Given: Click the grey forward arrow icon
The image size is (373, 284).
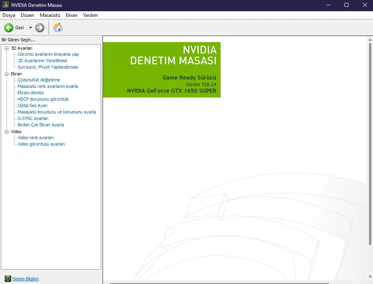Looking at the screenshot, I should pos(40,28).
